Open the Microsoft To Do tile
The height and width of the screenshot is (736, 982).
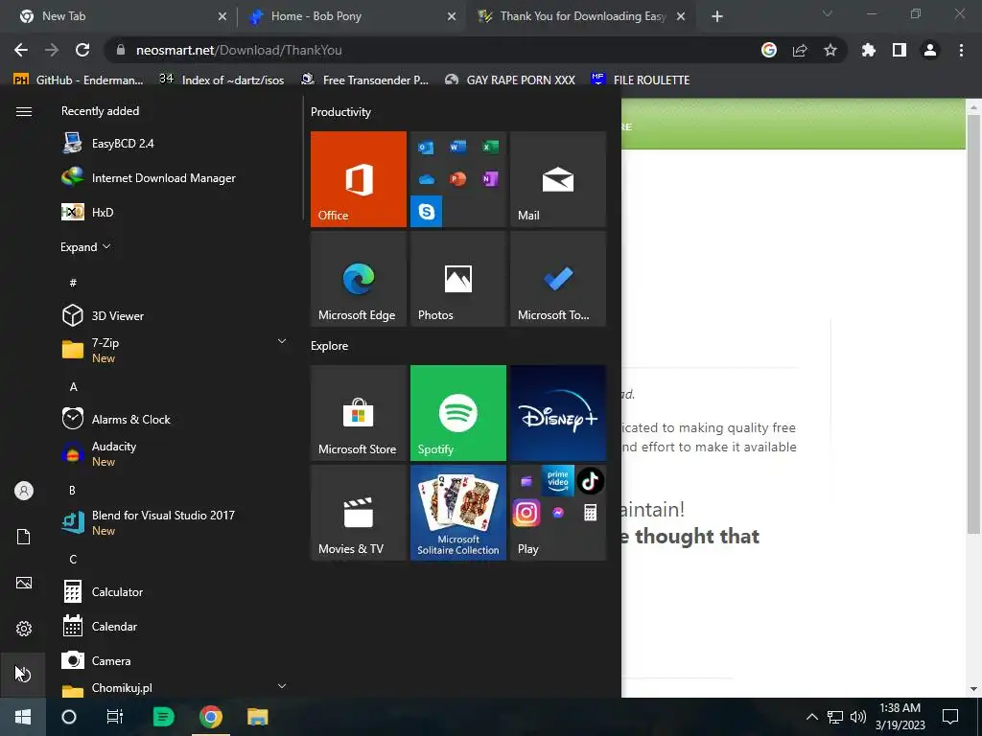(558, 279)
